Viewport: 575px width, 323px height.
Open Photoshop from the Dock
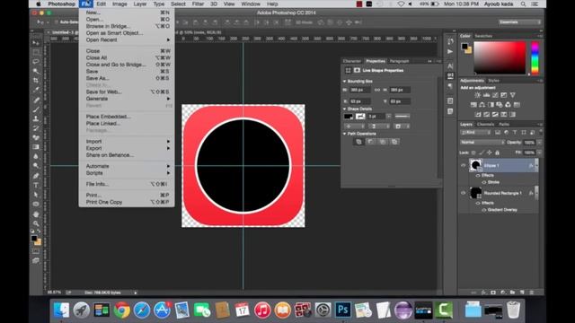point(343,310)
